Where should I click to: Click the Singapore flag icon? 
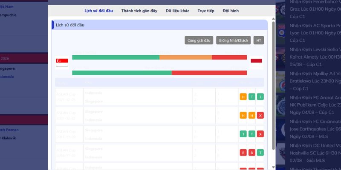tap(62, 62)
